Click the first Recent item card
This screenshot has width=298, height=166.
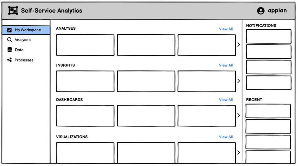(x=268, y=111)
